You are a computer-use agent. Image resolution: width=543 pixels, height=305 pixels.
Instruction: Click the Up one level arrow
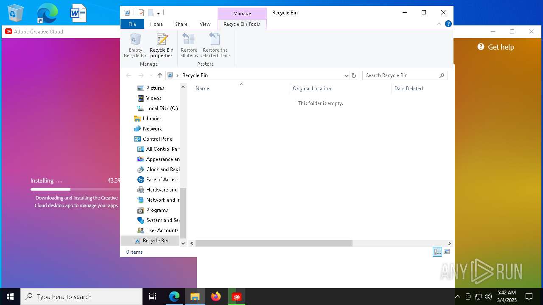[x=160, y=75]
